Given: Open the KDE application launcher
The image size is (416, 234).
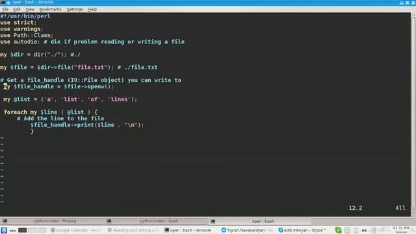Looking at the screenshot, I should coord(4,230).
